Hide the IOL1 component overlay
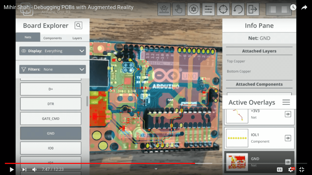Screen dimensions: 312x175 [288, 138]
